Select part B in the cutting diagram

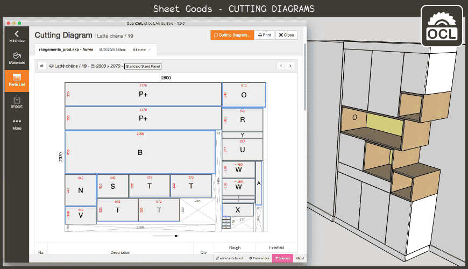click(x=140, y=152)
